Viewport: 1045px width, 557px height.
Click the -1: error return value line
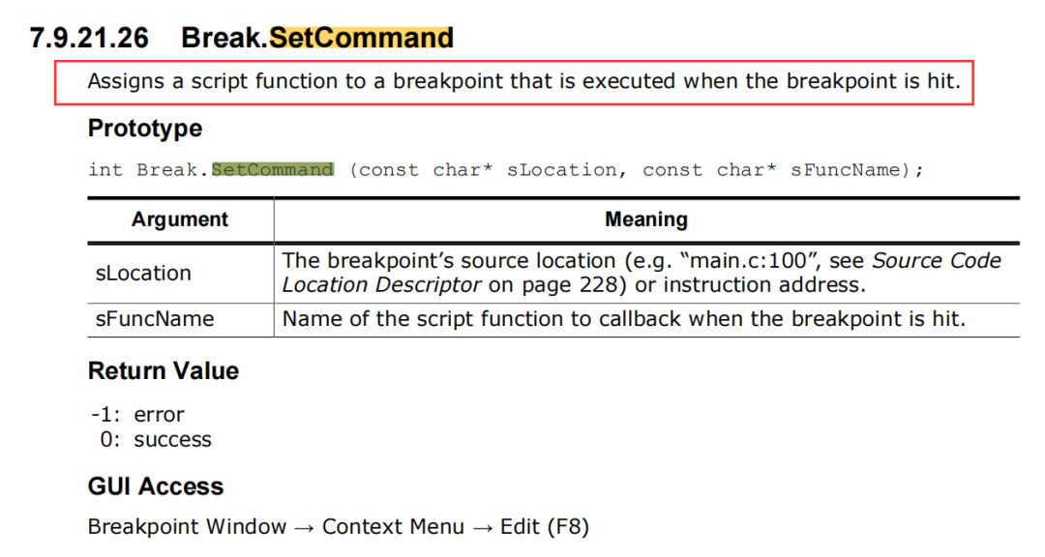tap(137, 415)
